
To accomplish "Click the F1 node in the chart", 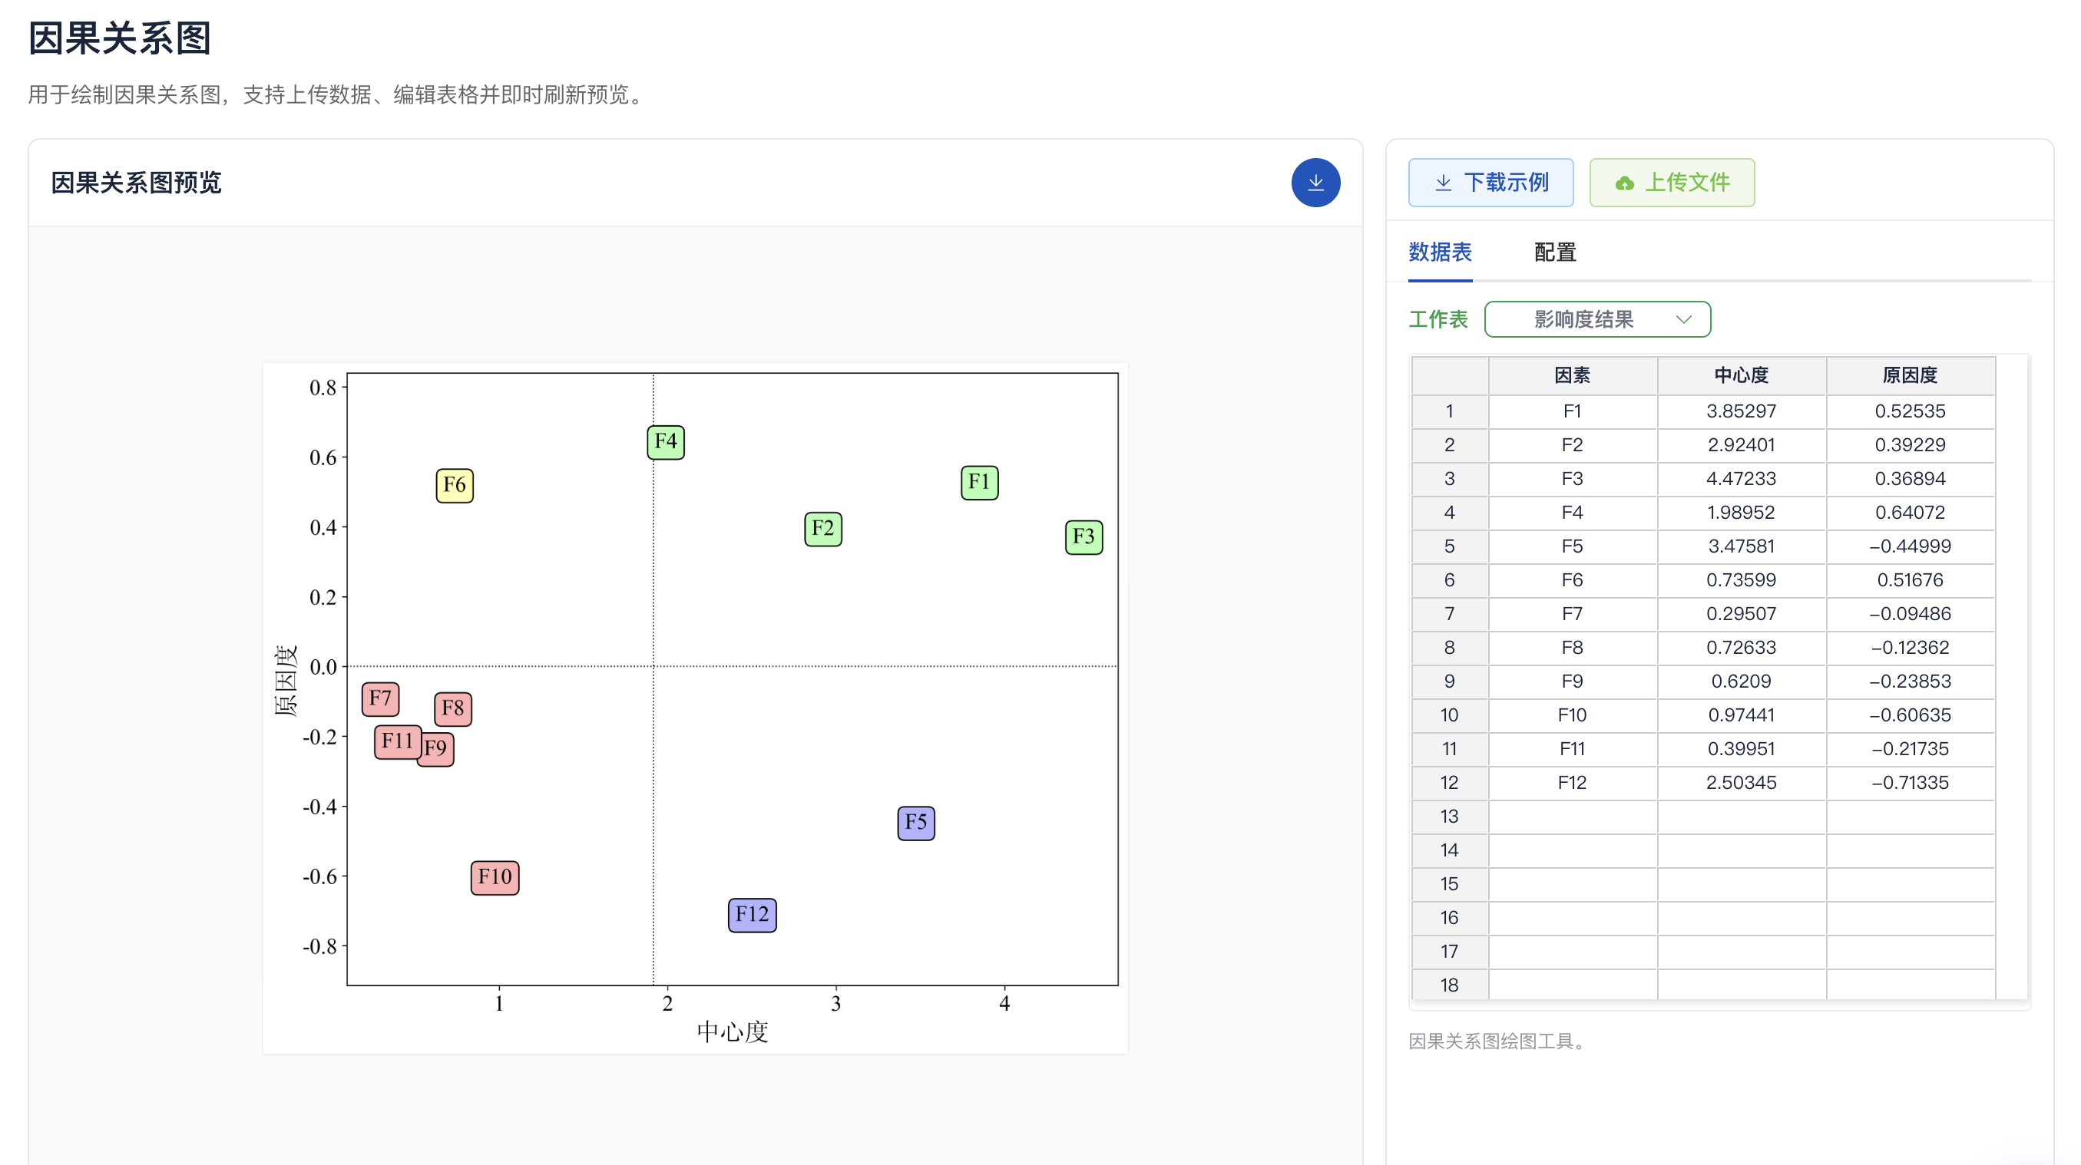I will (979, 483).
